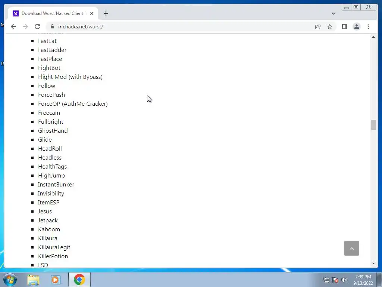Click the forward navigation arrow

[x=25, y=27]
